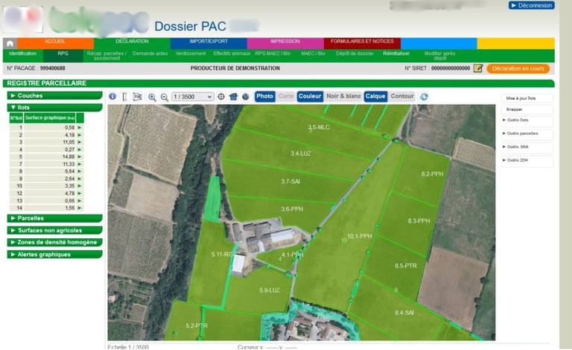Viewport: 572px width, 350px height.
Task: Open the ACCUEIL tab
Action: coord(55,43)
